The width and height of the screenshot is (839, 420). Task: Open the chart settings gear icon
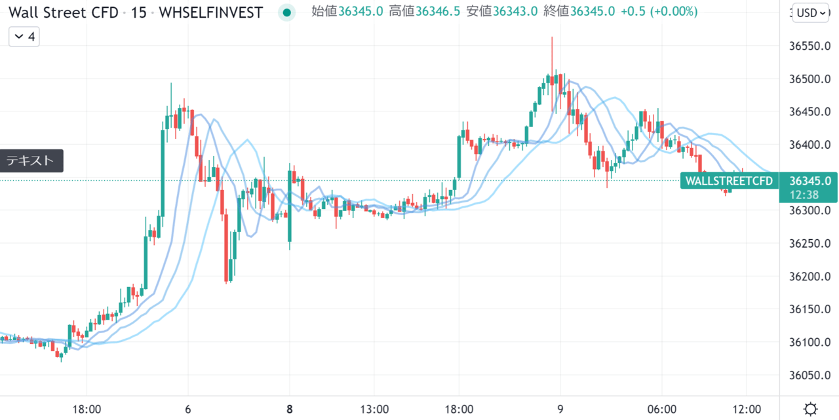(810, 410)
